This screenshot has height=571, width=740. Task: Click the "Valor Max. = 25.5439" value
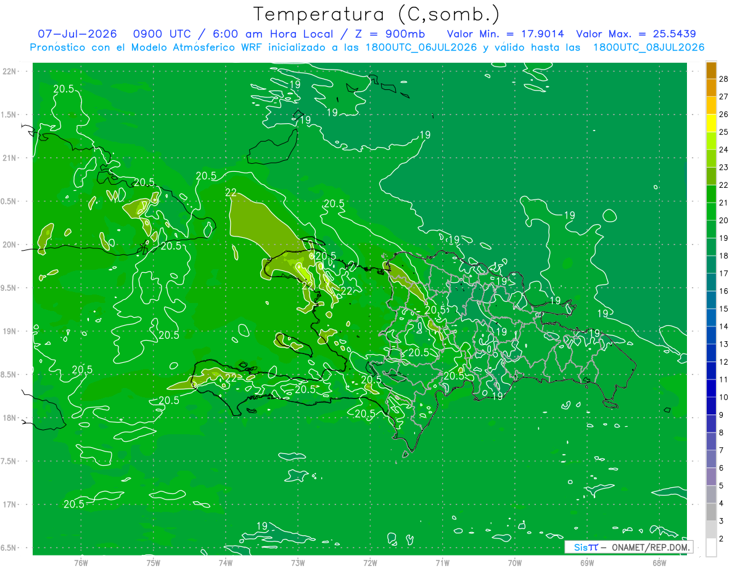pyautogui.click(x=636, y=34)
